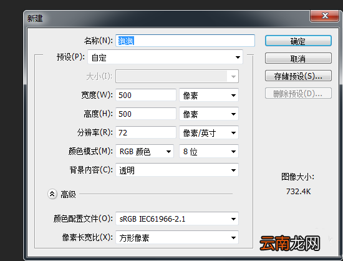Click the 高度 height input field
The width and height of the screenshot is (343, 261).
pos(146,114)
